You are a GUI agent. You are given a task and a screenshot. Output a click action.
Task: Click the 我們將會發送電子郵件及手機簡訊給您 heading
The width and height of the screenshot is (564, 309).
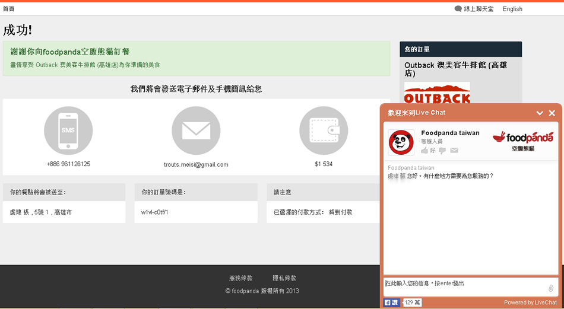tap(196, 89)
